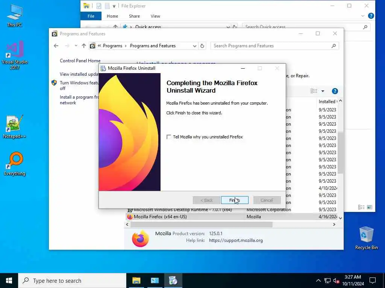The width and height of the screenshot is (385, 288).
Task: Open the view options dropdown arrow
Action: coord(323,91)
